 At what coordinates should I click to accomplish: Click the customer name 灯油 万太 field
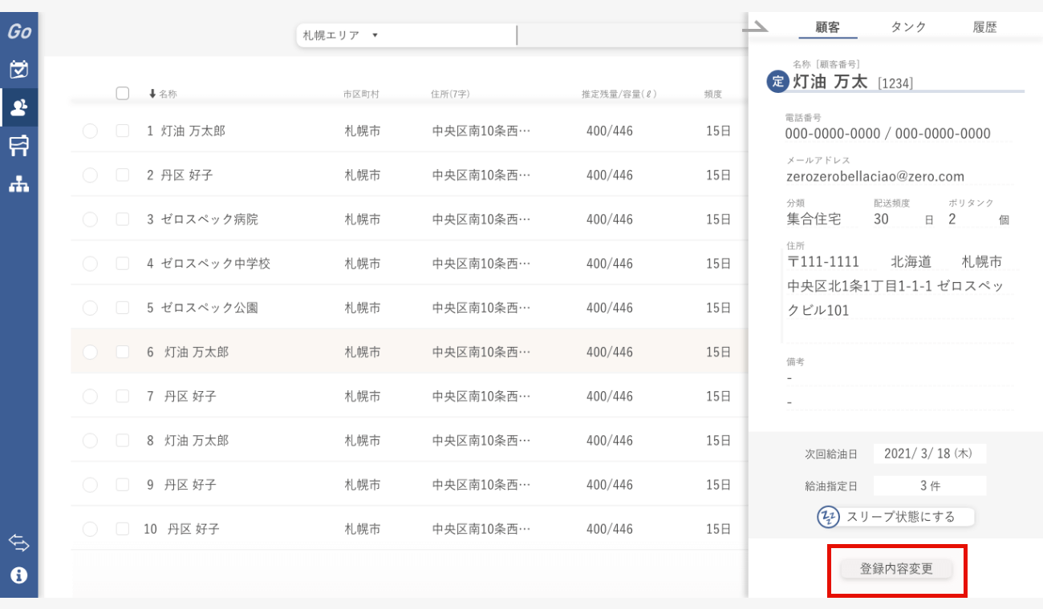(x=830, y=81)
